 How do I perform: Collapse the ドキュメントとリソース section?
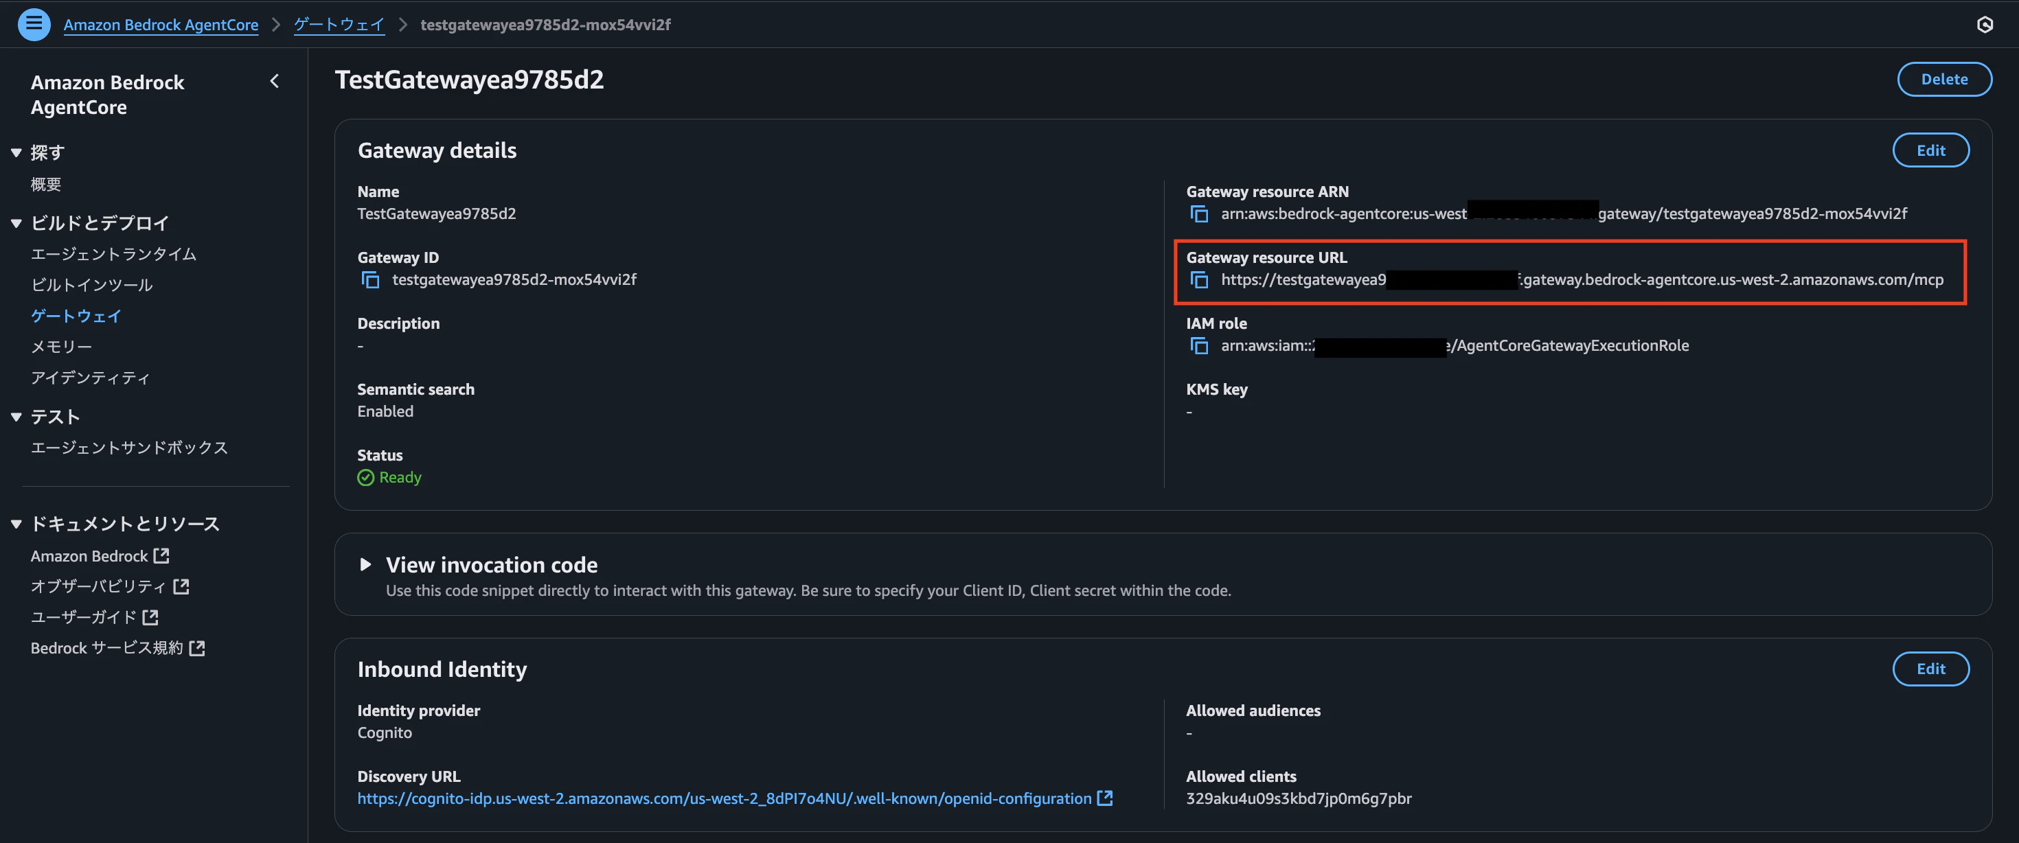(x=16, y=524)
